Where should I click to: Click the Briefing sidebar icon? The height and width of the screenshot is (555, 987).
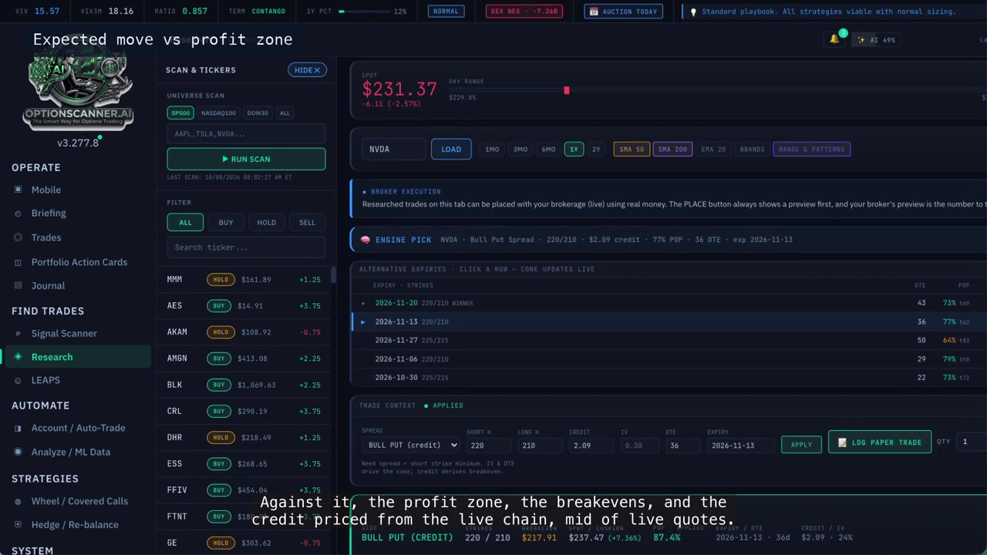click(19, 214)
